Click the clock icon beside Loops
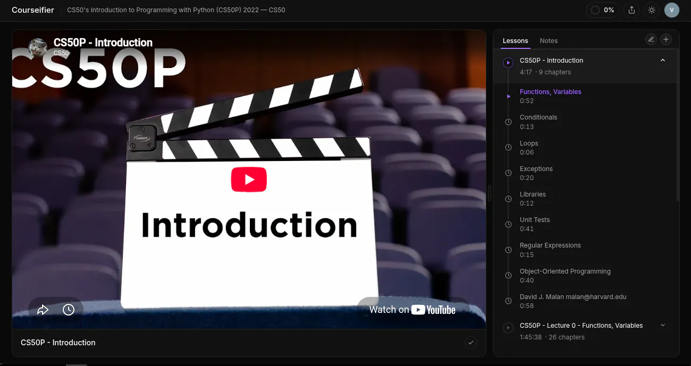Viewport: 691px width, 366px height. coord(508,148)
